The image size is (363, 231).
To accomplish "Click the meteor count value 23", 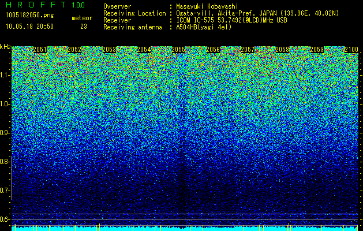I will [x=84, y=27].
